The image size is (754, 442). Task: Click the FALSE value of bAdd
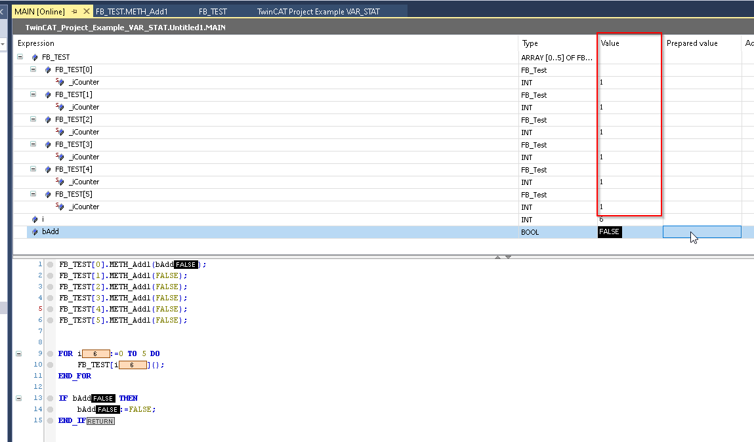[x=609, y=232]
